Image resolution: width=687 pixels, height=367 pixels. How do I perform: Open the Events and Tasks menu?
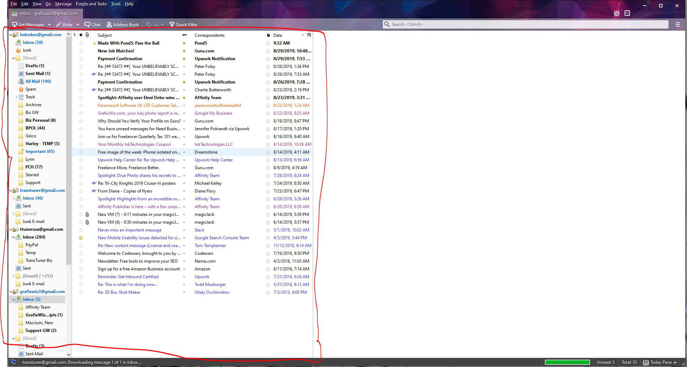click(x=91, y=4)
